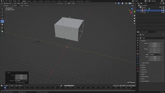Disable Cube in renders camera icon

[163, 11]
